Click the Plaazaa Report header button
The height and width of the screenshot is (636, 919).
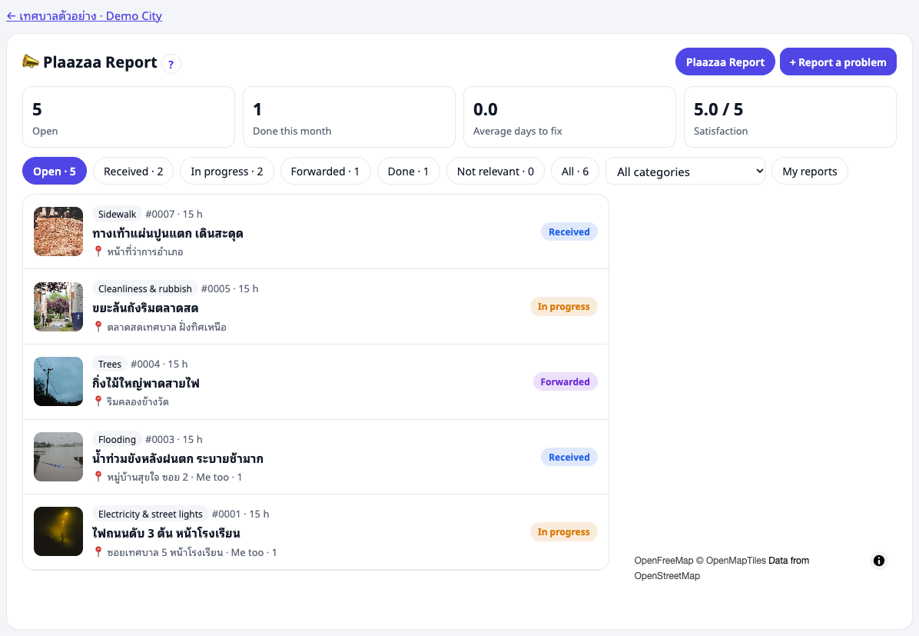point(725,62)
